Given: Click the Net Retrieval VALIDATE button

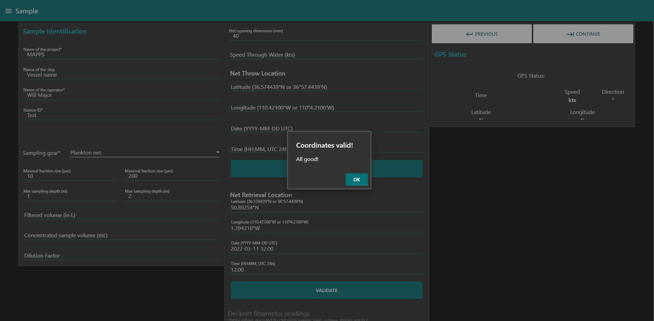Looking at the screenshot, I should pos(326,290).
